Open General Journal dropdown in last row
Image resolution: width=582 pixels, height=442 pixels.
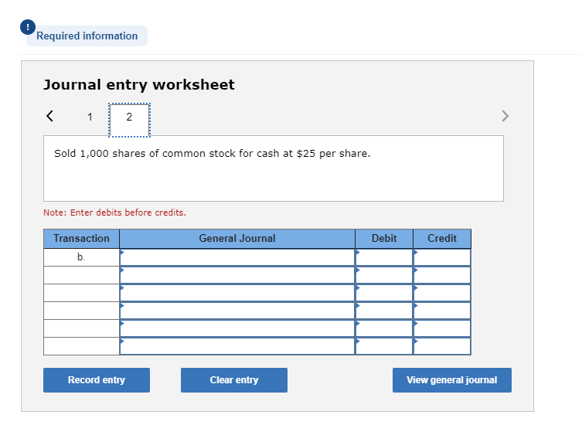237,346
